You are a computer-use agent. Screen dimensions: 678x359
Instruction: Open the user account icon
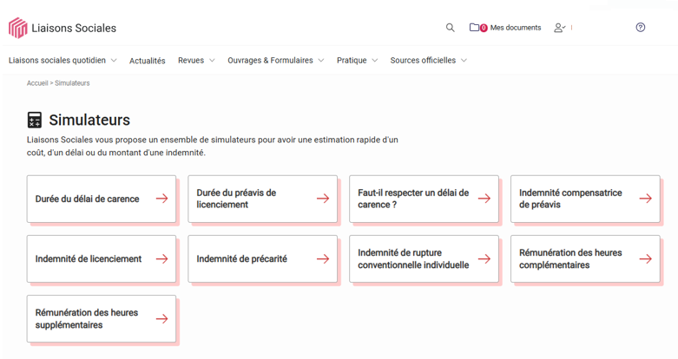pos(560,28)
